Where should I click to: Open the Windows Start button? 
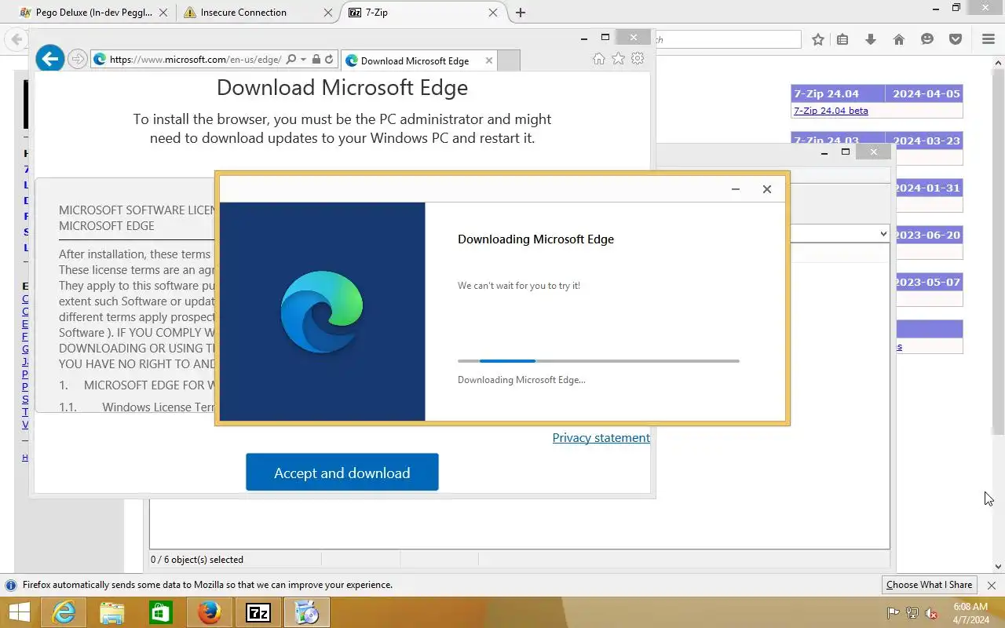point(19,612)
